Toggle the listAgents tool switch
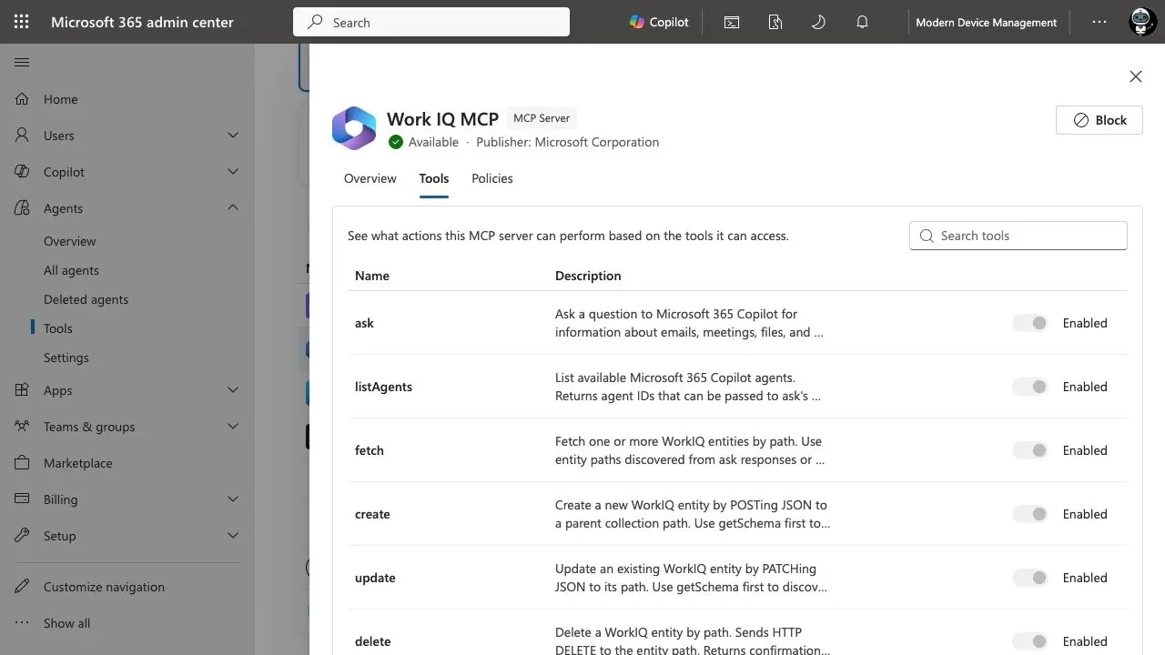Viewport: 1165px width, 655px height. 1030,387
